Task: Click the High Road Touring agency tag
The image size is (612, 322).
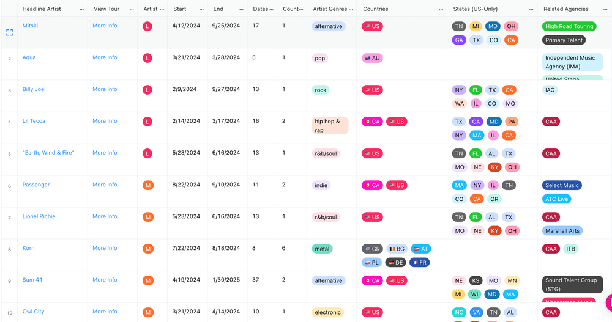Action: [569, 26]
